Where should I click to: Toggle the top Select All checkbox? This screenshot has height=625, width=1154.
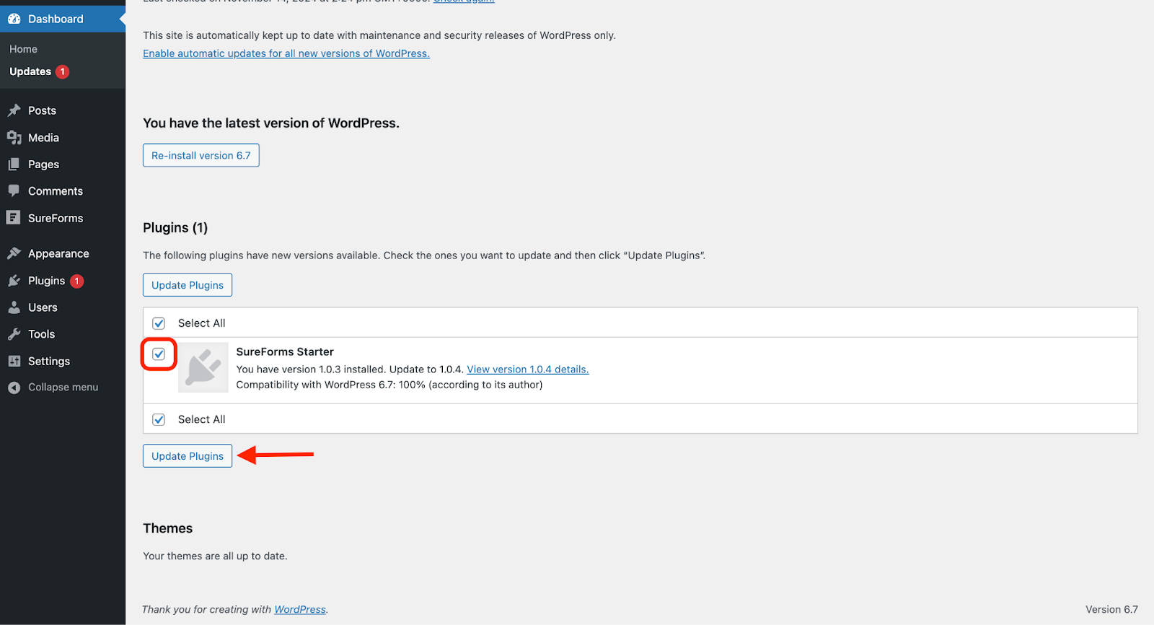tap(159, 323)
